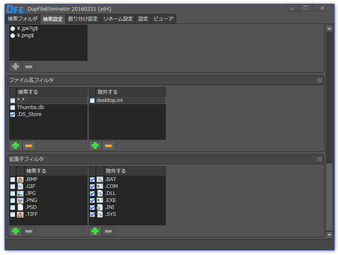Enable the .BMP extension checkbox
The image size is (338, 255).
(x=12, y=179)
